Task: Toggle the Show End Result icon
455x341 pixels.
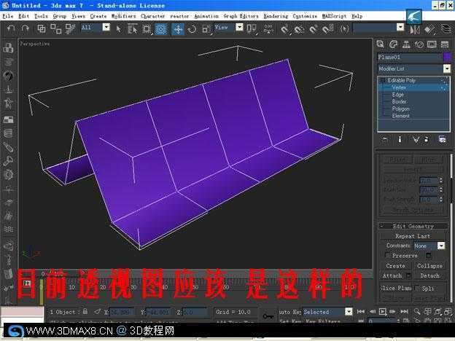Action: 400,140
